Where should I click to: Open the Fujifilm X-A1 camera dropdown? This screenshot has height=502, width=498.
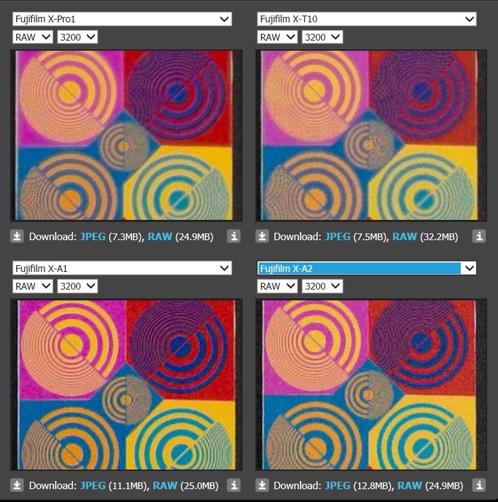122,268
